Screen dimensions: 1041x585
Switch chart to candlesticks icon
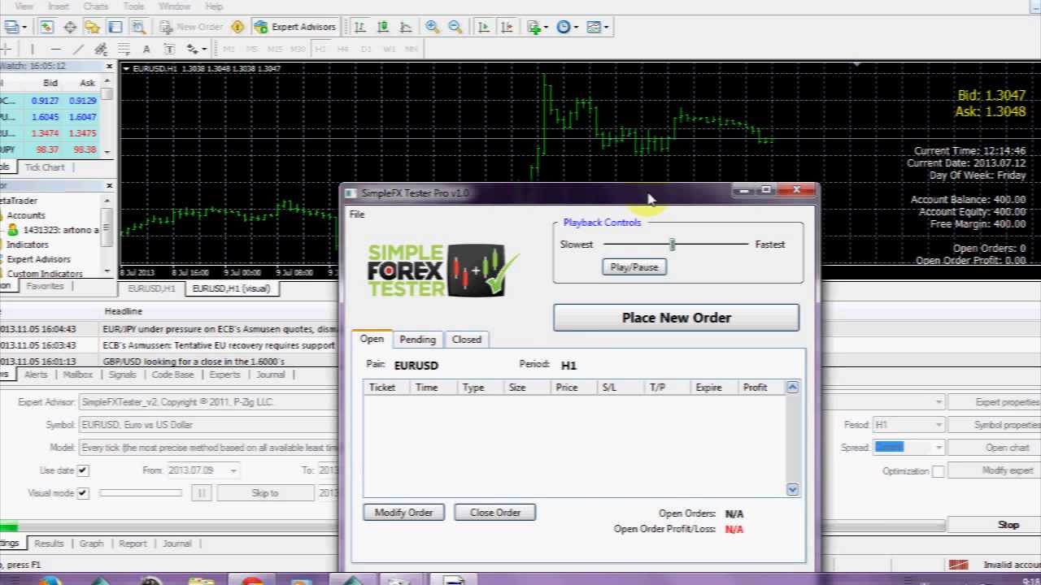coord(383,27)
